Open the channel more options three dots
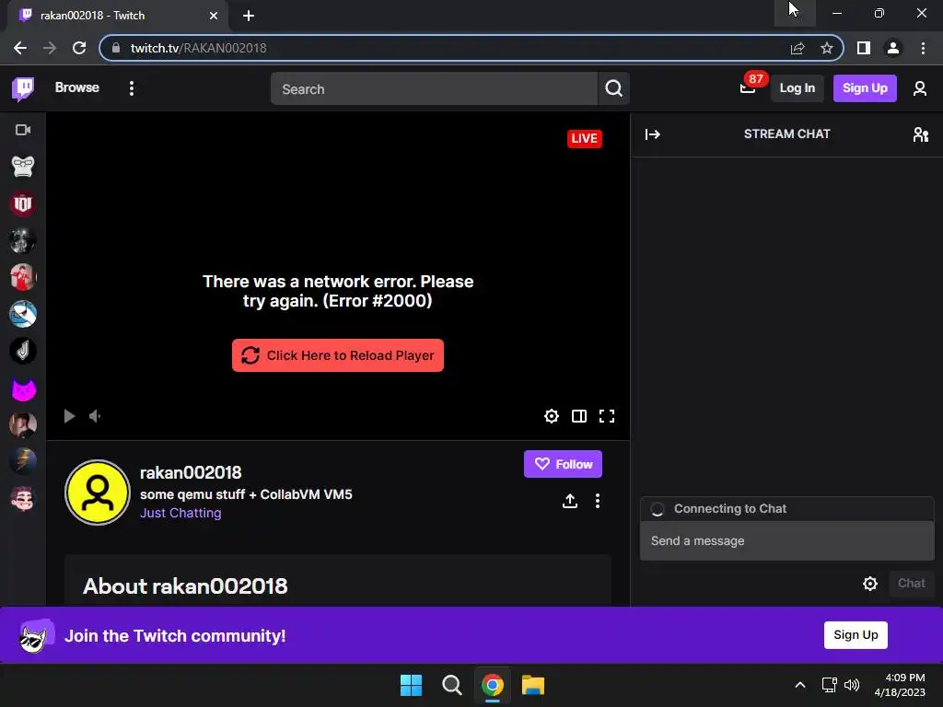This screenshot has height=707, width=943. pyautogui.click(x=597, y=501)
